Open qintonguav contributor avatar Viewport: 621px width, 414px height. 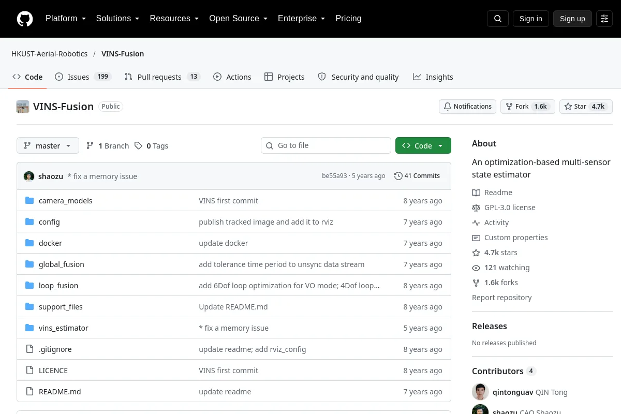pos(480,392)
